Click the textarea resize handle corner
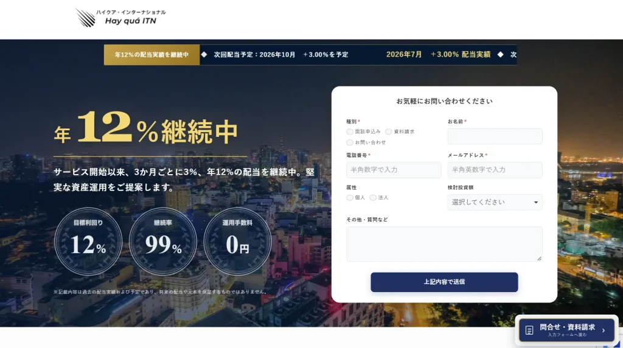Screen dimensions: 623x348 coord(539,258)
